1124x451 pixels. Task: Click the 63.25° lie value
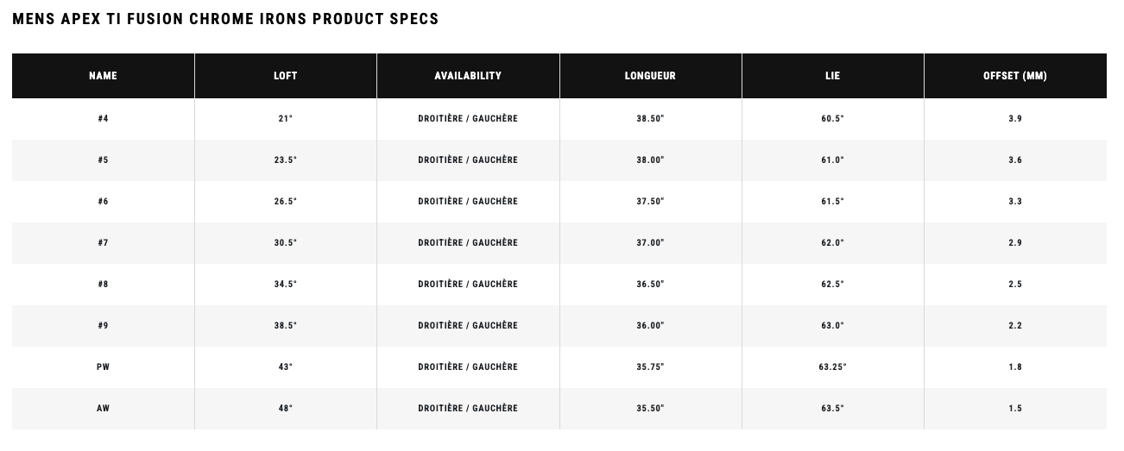tap(832, 367)
